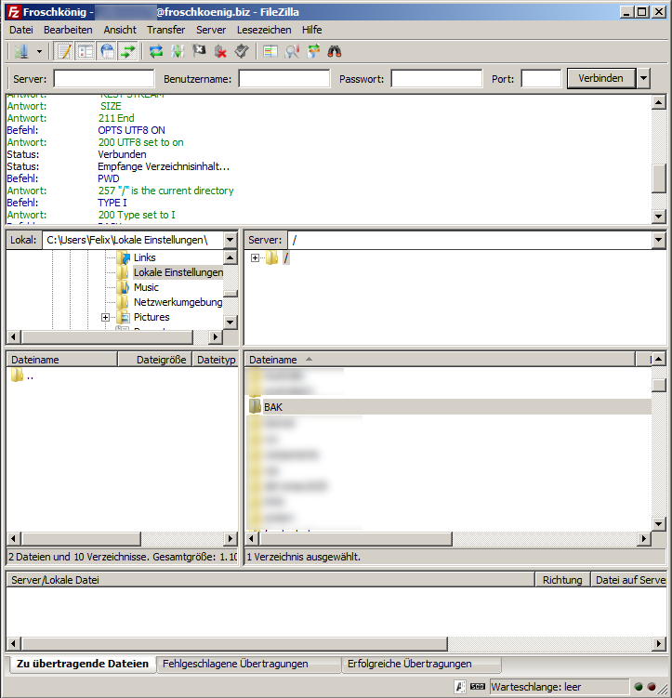Sort remote list by Dateiname header
This screenshot has width=672, height=698.
(x=273, y=360)
